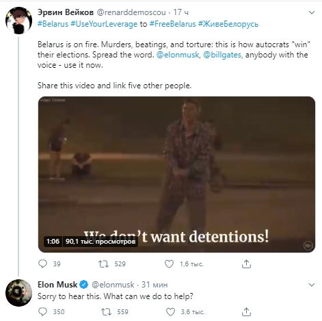Open the #Belarus hashtag

coord(53,24)
